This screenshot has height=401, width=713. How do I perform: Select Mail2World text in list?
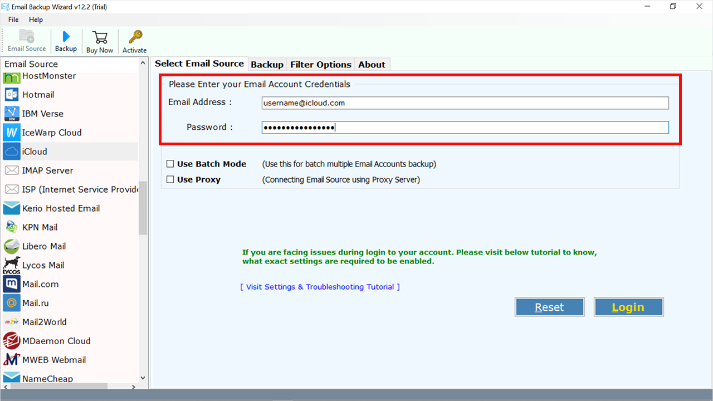click(45, 322)
